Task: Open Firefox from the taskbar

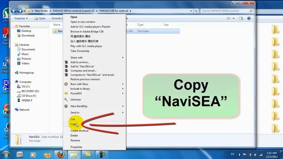Action: click(x=61, y=155)
